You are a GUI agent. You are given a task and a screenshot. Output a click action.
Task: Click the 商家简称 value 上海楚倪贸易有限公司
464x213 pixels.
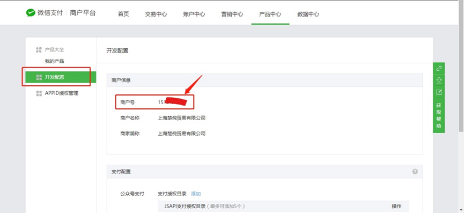181,134
